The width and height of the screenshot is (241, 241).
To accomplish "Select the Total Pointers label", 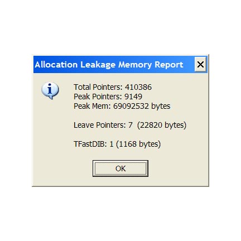I will 98,87.
